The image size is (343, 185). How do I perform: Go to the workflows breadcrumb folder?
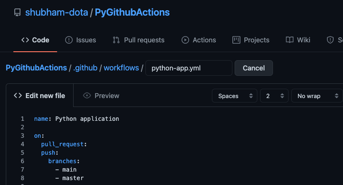coord(121,68)
